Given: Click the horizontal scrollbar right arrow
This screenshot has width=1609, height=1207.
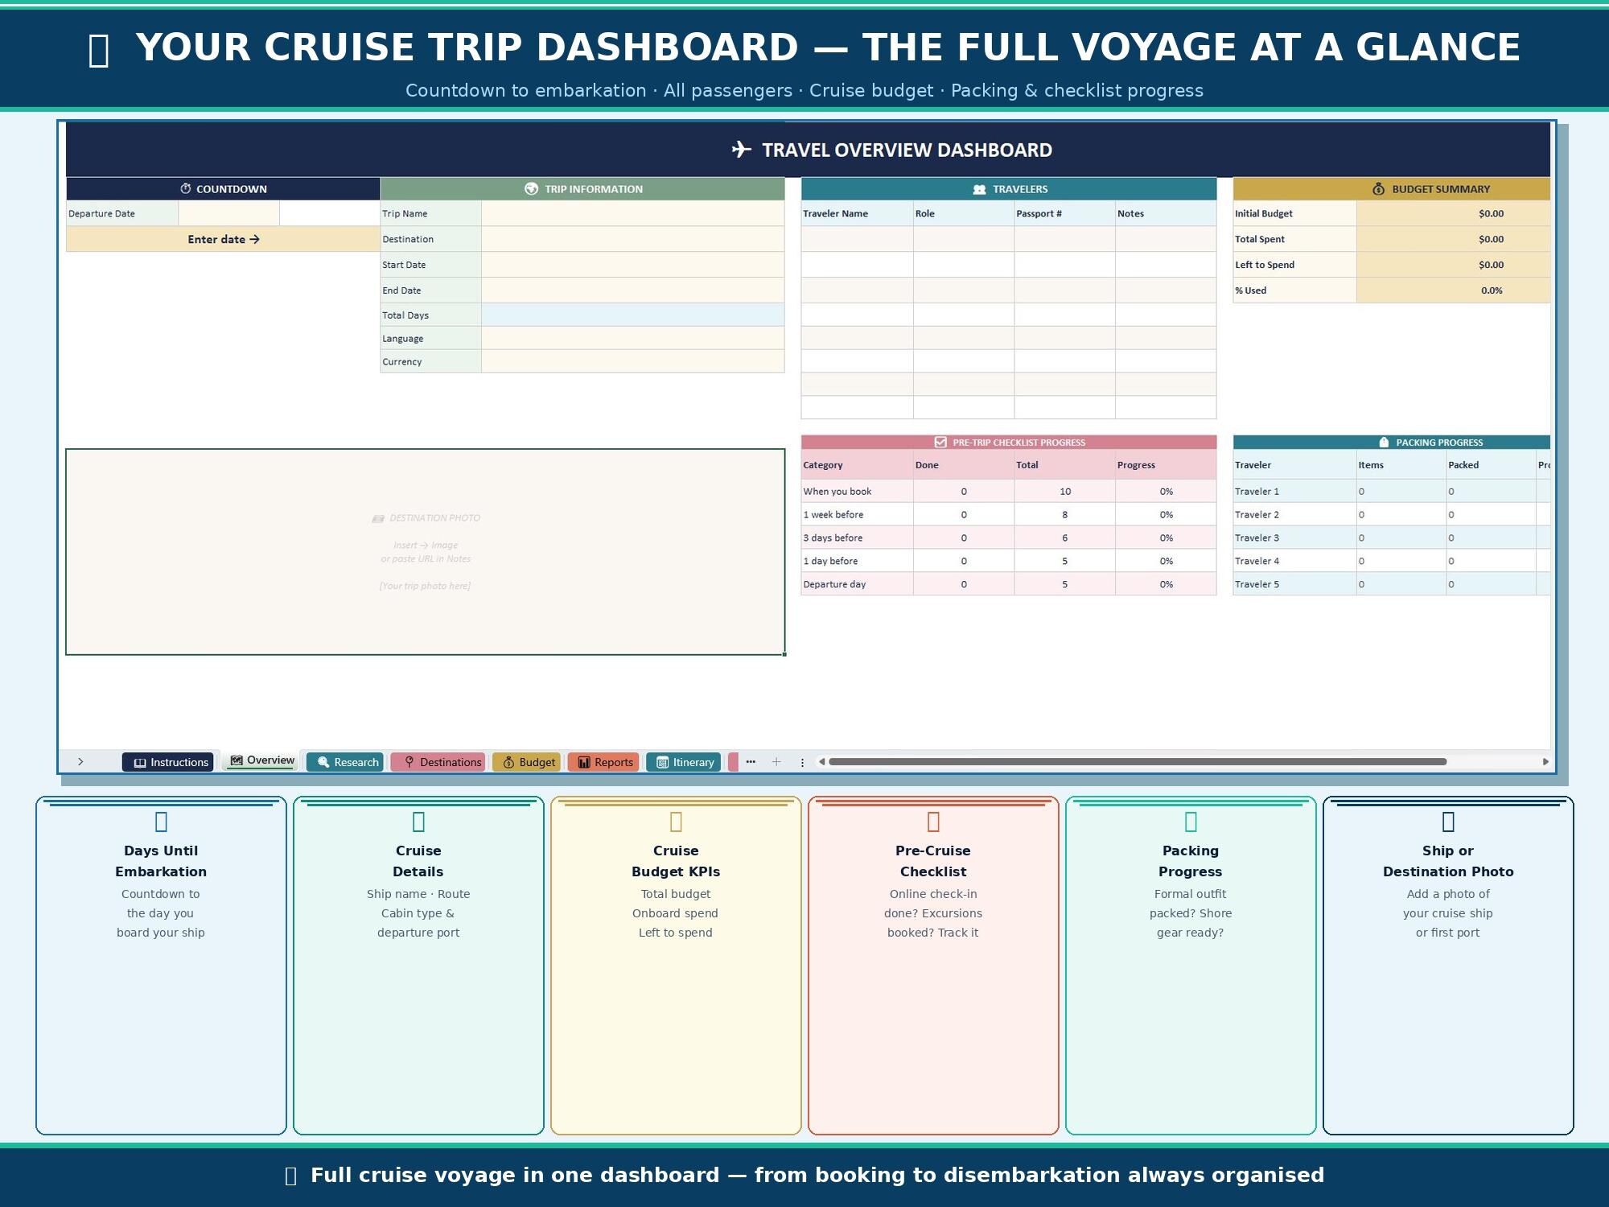Looking at the screenshot, I should point(1545,761).
